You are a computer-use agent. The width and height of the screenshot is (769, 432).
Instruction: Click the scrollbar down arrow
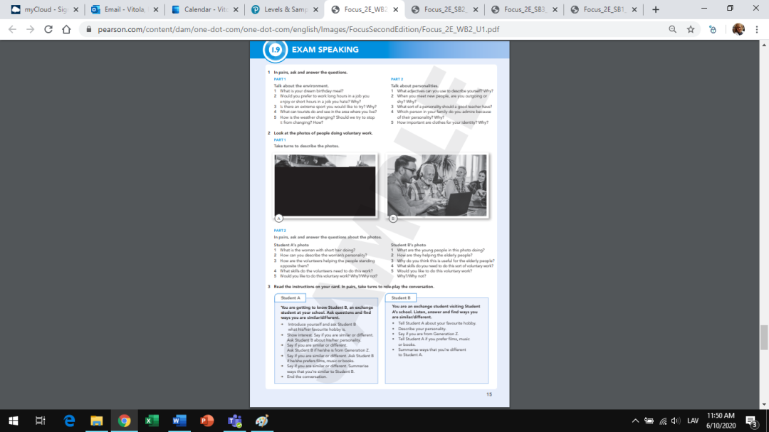click(764, 404)
